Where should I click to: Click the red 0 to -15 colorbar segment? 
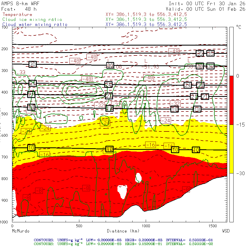(231, 100)
